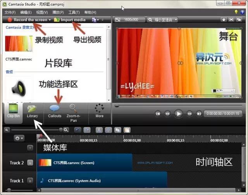Open the 视图(V) menu
The width and height of the screenshot is (248, 195).
coord(42,12)
